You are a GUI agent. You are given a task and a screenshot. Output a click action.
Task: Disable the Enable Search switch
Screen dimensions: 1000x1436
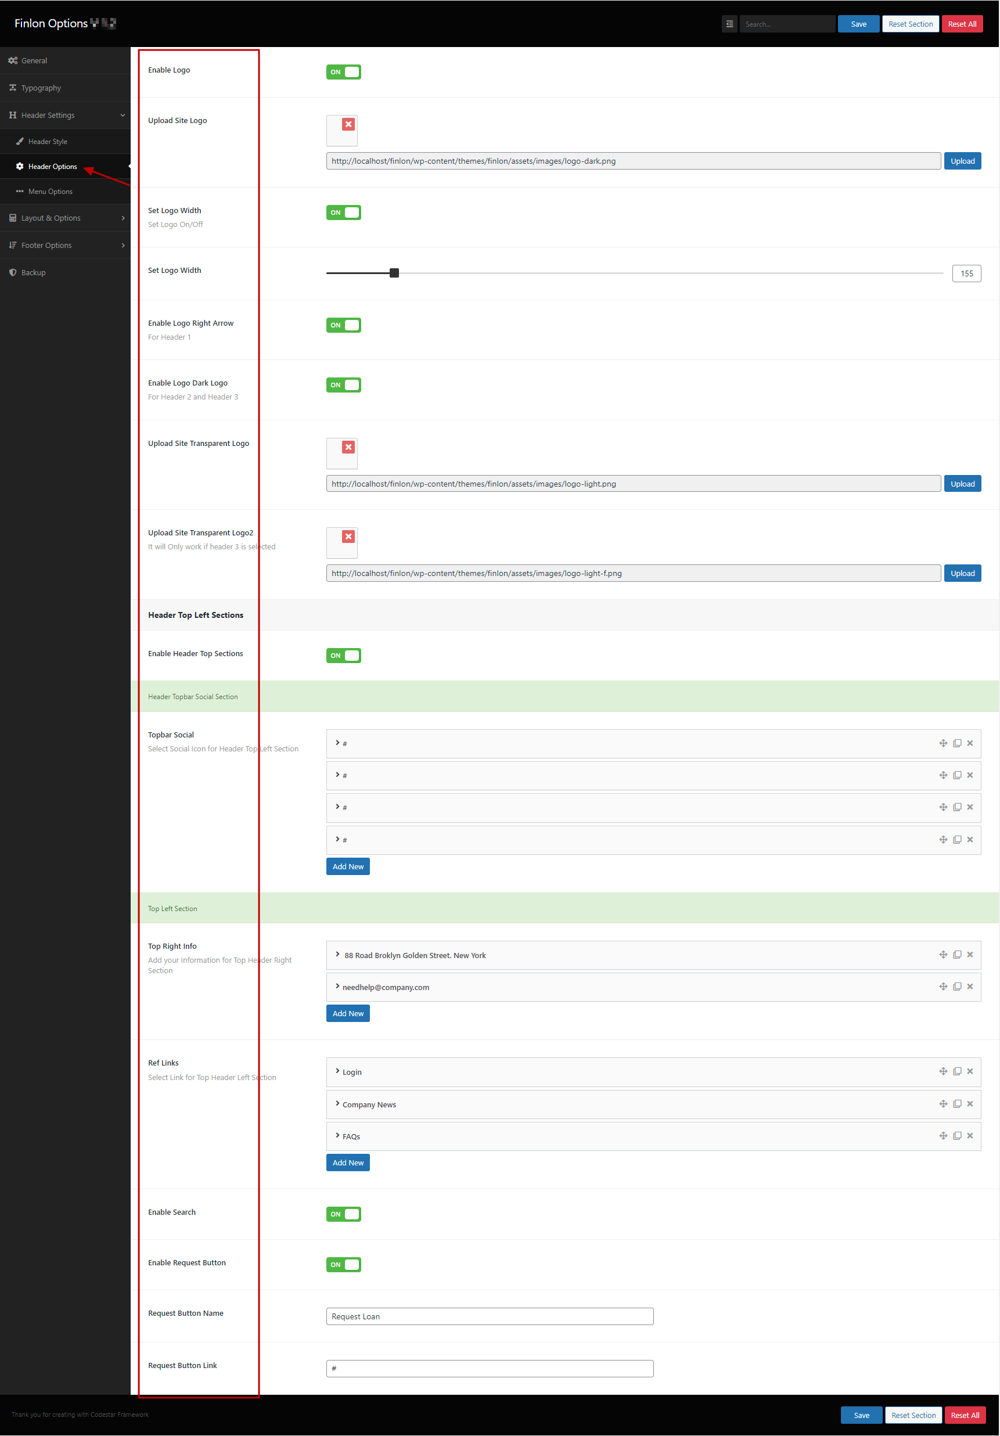(x=343, y=1214)
